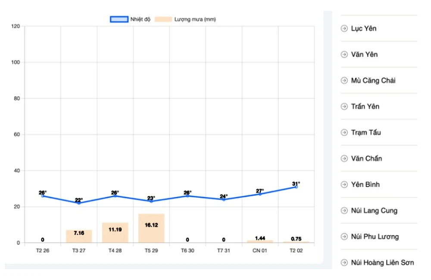Screen dimensions: 431x280
Task: Click the 31° temperature point on T2 02
Action: (296, 187)
